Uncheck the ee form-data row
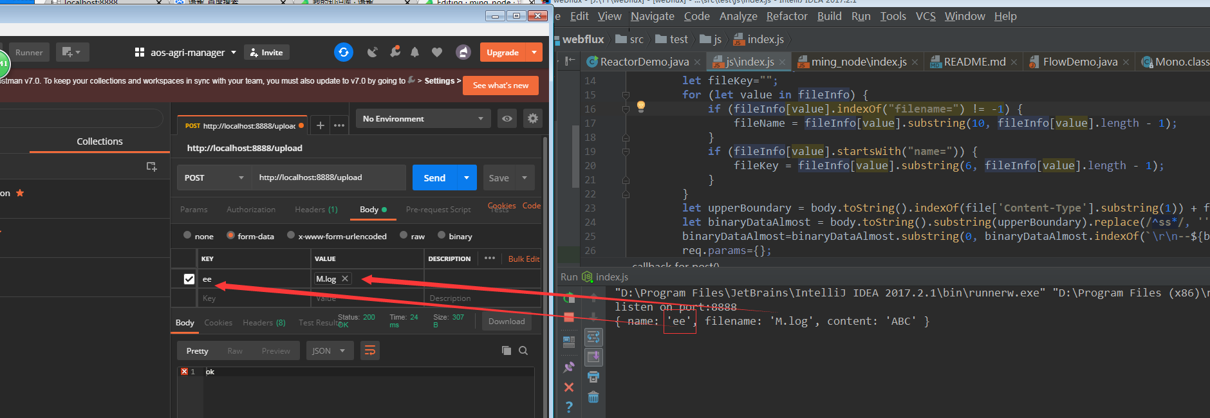 (x=189, y=278)
